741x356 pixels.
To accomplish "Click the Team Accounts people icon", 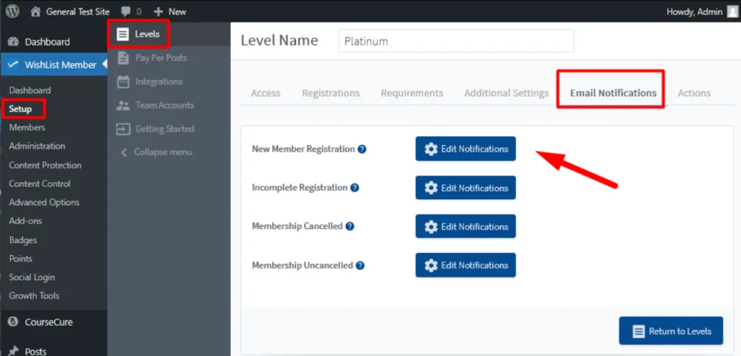I will (123, 105).
